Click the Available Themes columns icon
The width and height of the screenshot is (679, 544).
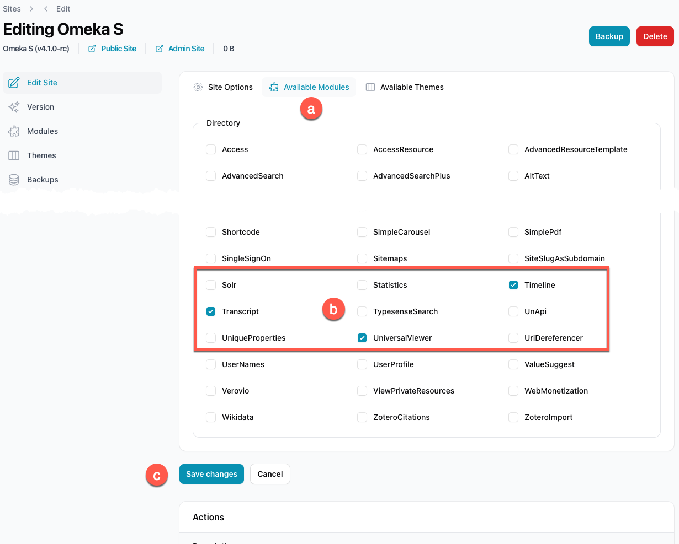tap(370, 87)
